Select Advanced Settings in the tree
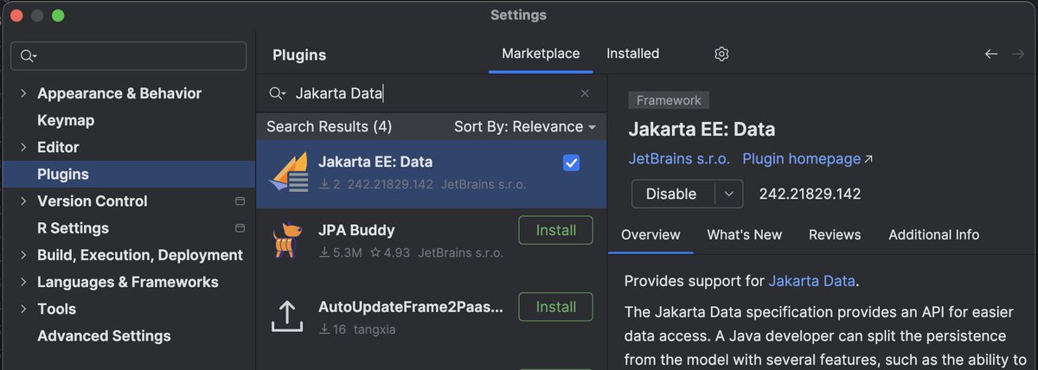Image resolution: width=1038 pixels, height=370 pixels. pyautogui.click(x=104, y=335)
